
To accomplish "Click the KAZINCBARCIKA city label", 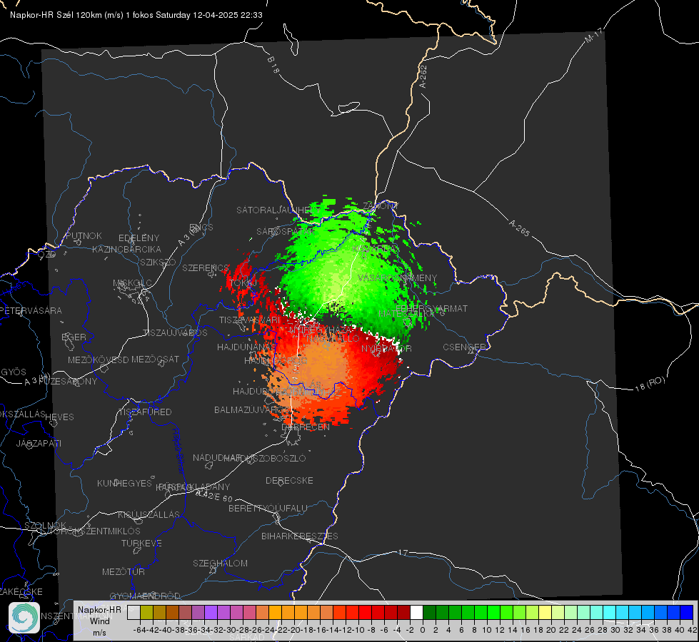I will coord(126,249).
